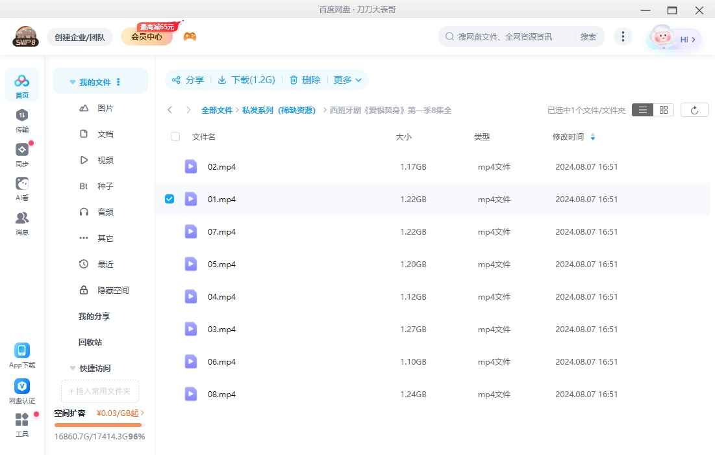The image size is (715, 455).
Task: Uncheck the 01.mp4 selection checkbox
Action: (169, 199)
